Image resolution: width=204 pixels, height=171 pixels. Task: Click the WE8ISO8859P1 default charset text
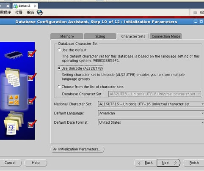(x=106, y=61)
